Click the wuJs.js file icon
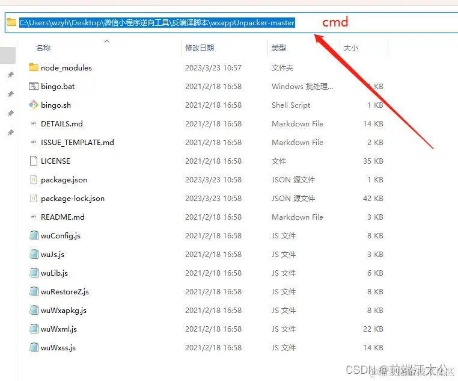This screenshot has height=381, width=458. pyautogui.click(x=34, y=254)
